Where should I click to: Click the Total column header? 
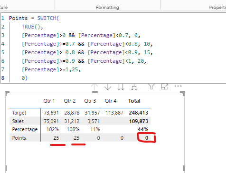134,101
